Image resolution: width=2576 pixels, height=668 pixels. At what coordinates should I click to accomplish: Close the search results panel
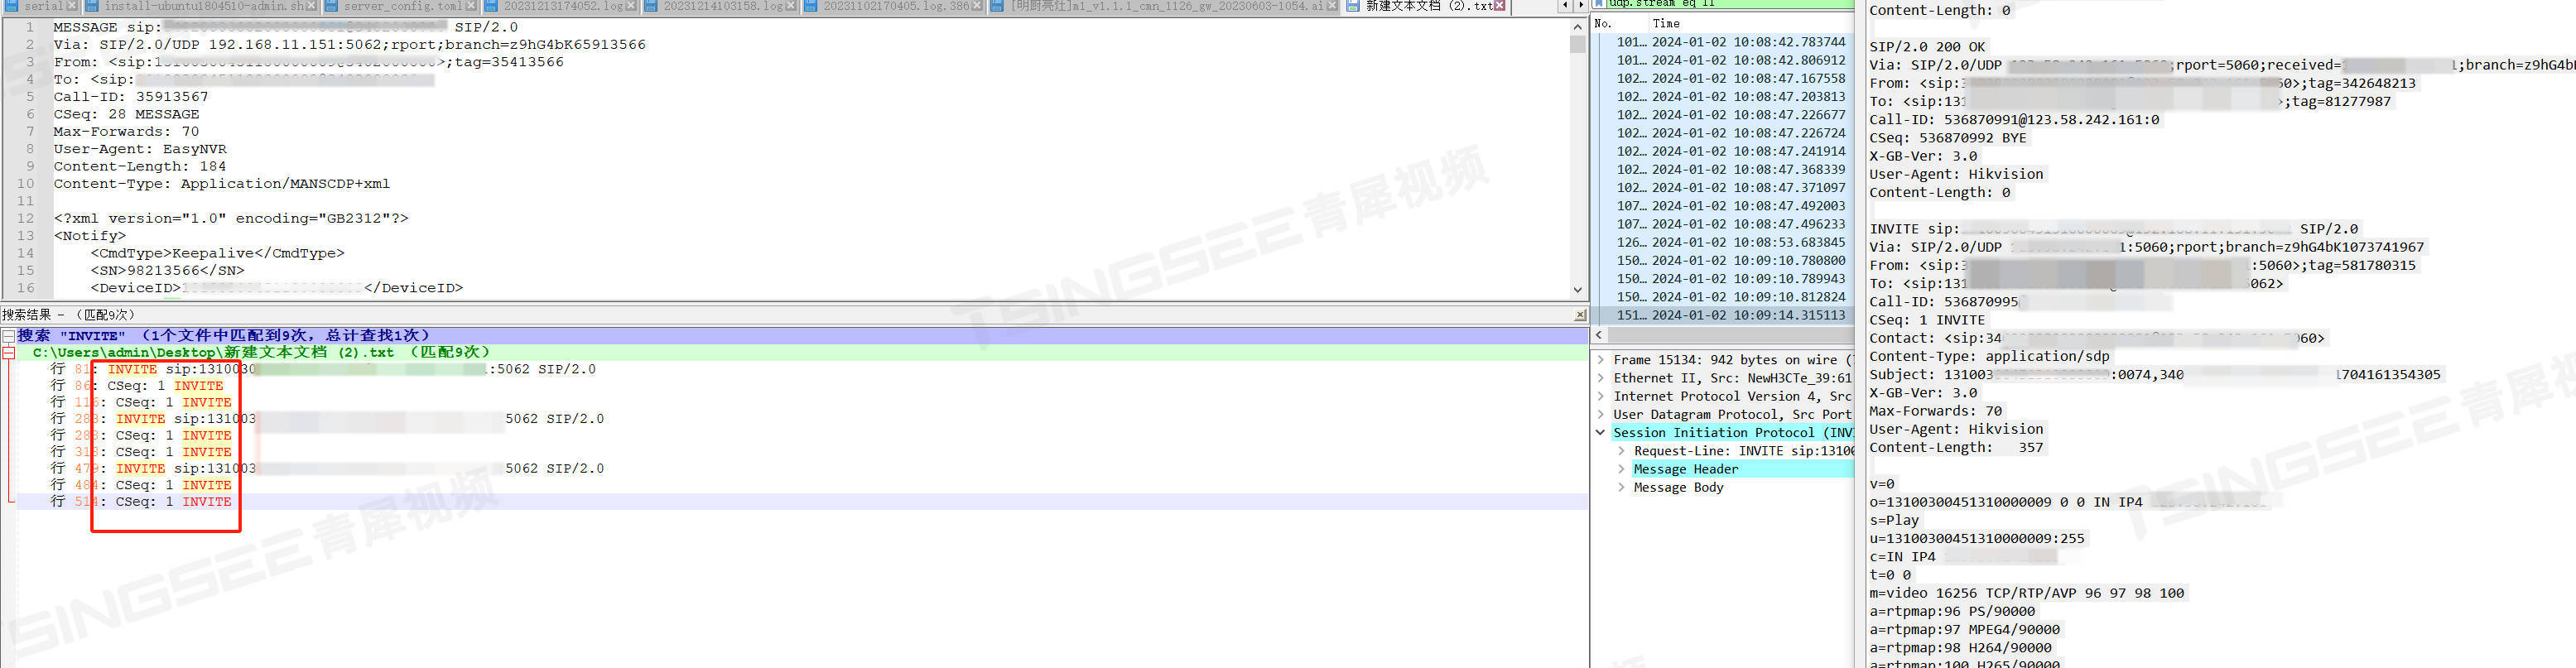1580,315
